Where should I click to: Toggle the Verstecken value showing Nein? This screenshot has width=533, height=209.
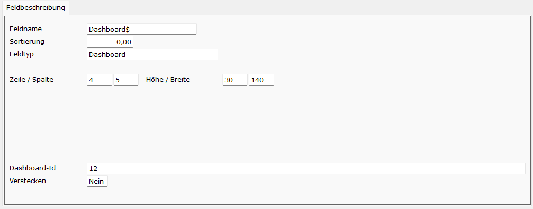pos(97,181)
